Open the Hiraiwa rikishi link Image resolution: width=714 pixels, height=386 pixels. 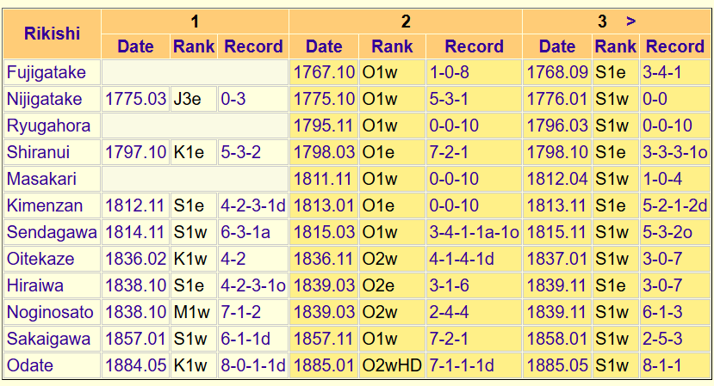coord(35,286)
